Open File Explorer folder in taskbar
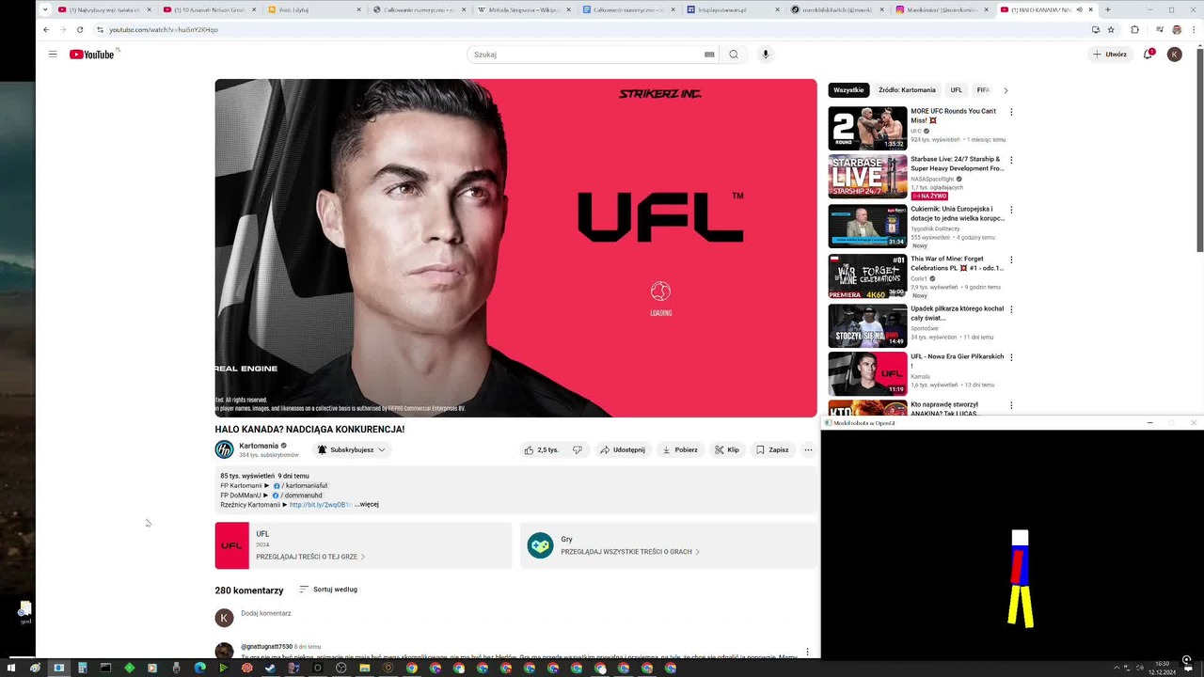 364,668
